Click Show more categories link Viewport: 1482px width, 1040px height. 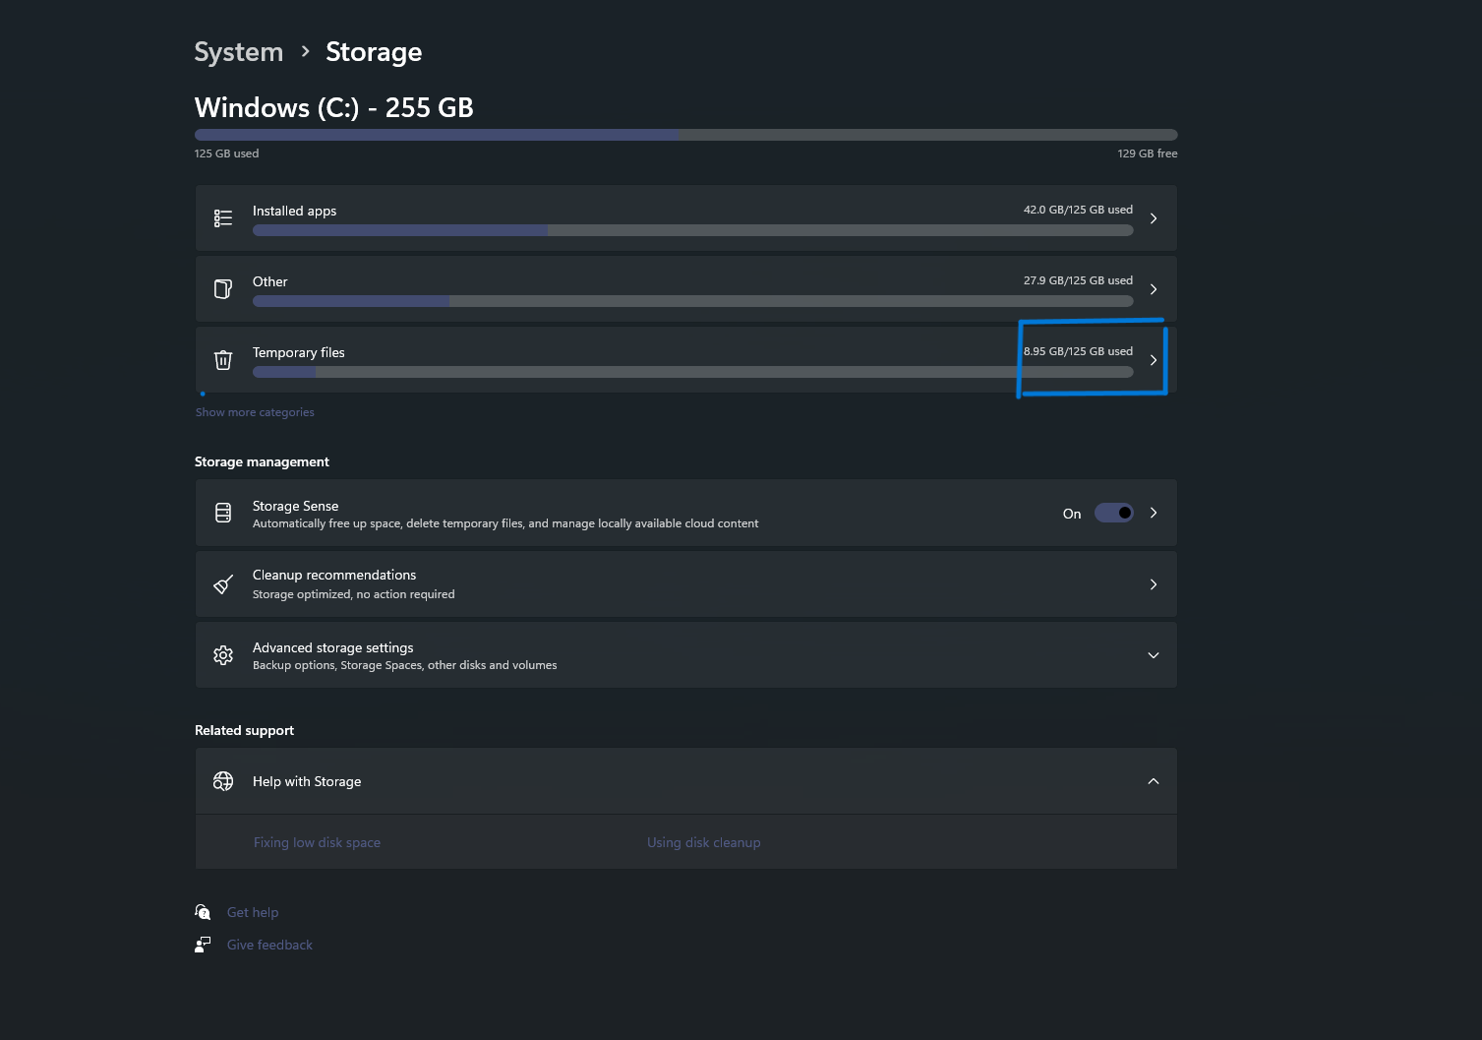[x=255, y=412]
